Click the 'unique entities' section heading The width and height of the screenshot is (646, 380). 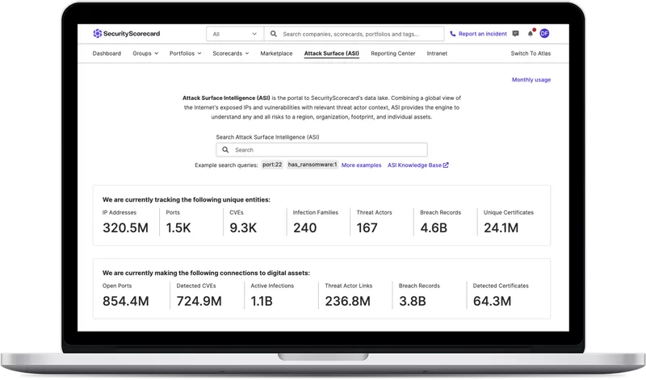[x=187, y=199]
